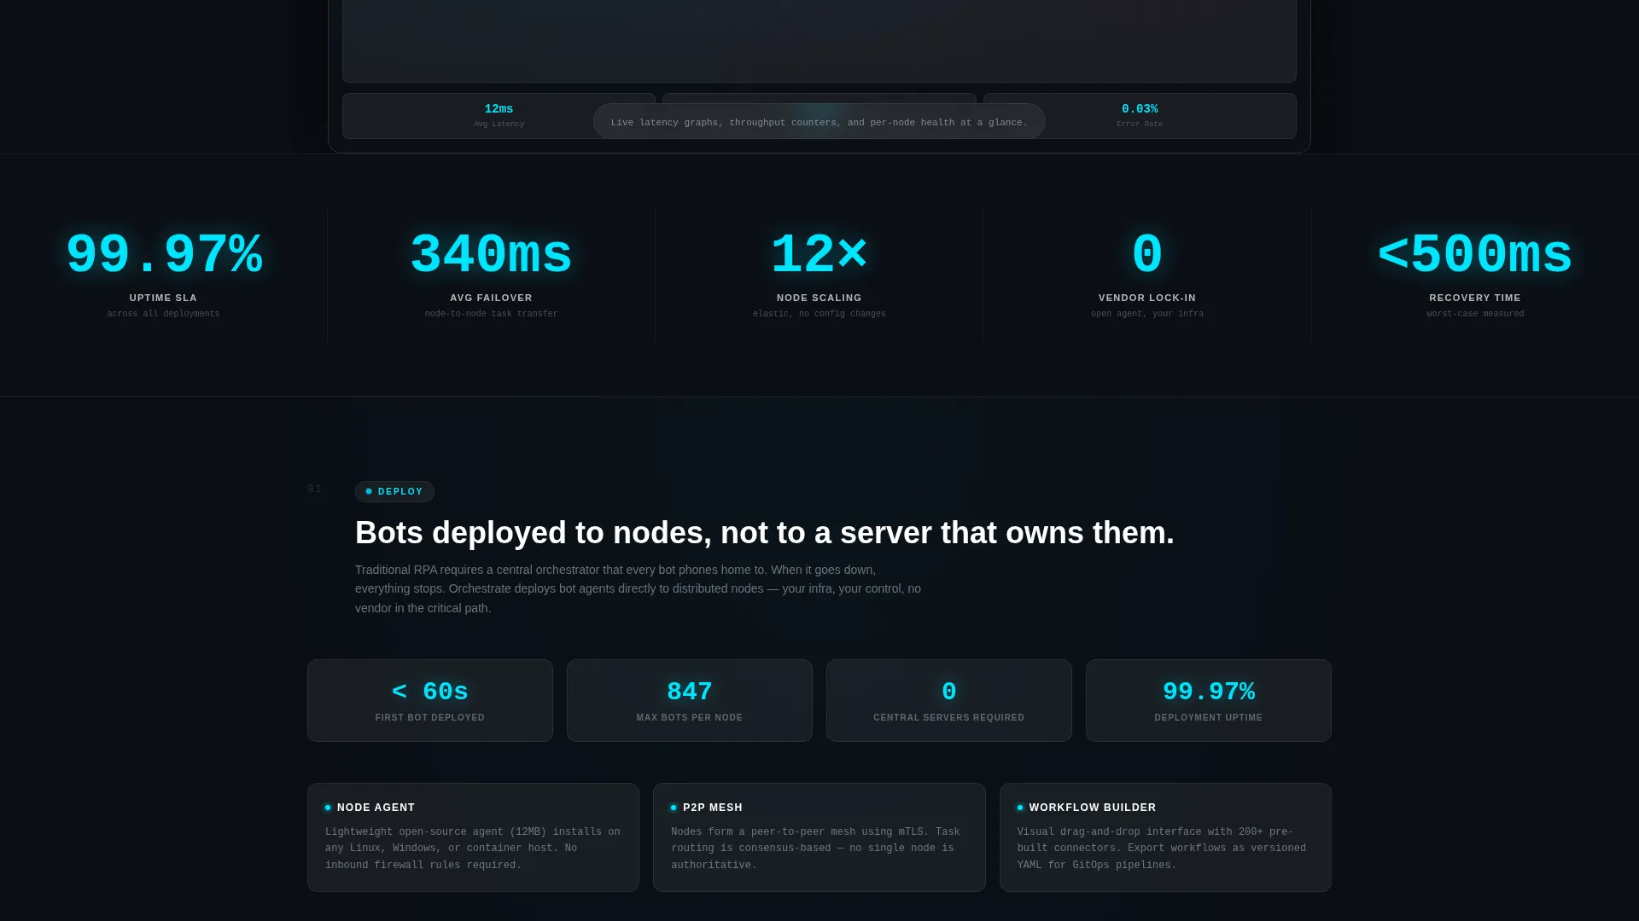Click the 99.97% uptime SLA figure

[164, 255]
